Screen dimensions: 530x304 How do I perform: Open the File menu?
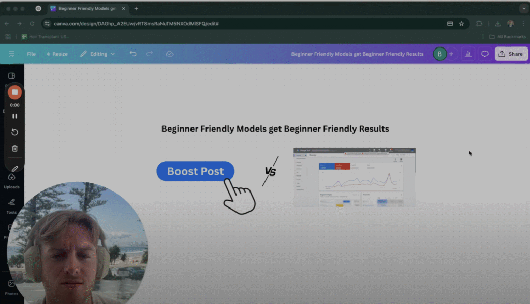click(x=32, y=54)
